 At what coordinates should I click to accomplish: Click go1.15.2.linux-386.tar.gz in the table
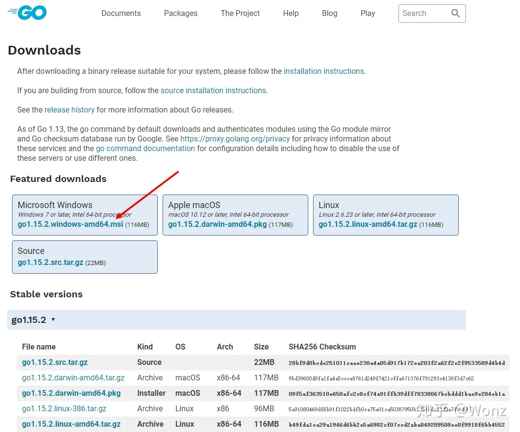tap(64, 409)
